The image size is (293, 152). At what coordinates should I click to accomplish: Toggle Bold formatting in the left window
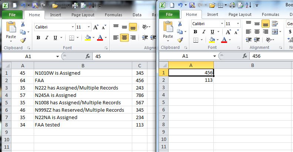point(38,38)
